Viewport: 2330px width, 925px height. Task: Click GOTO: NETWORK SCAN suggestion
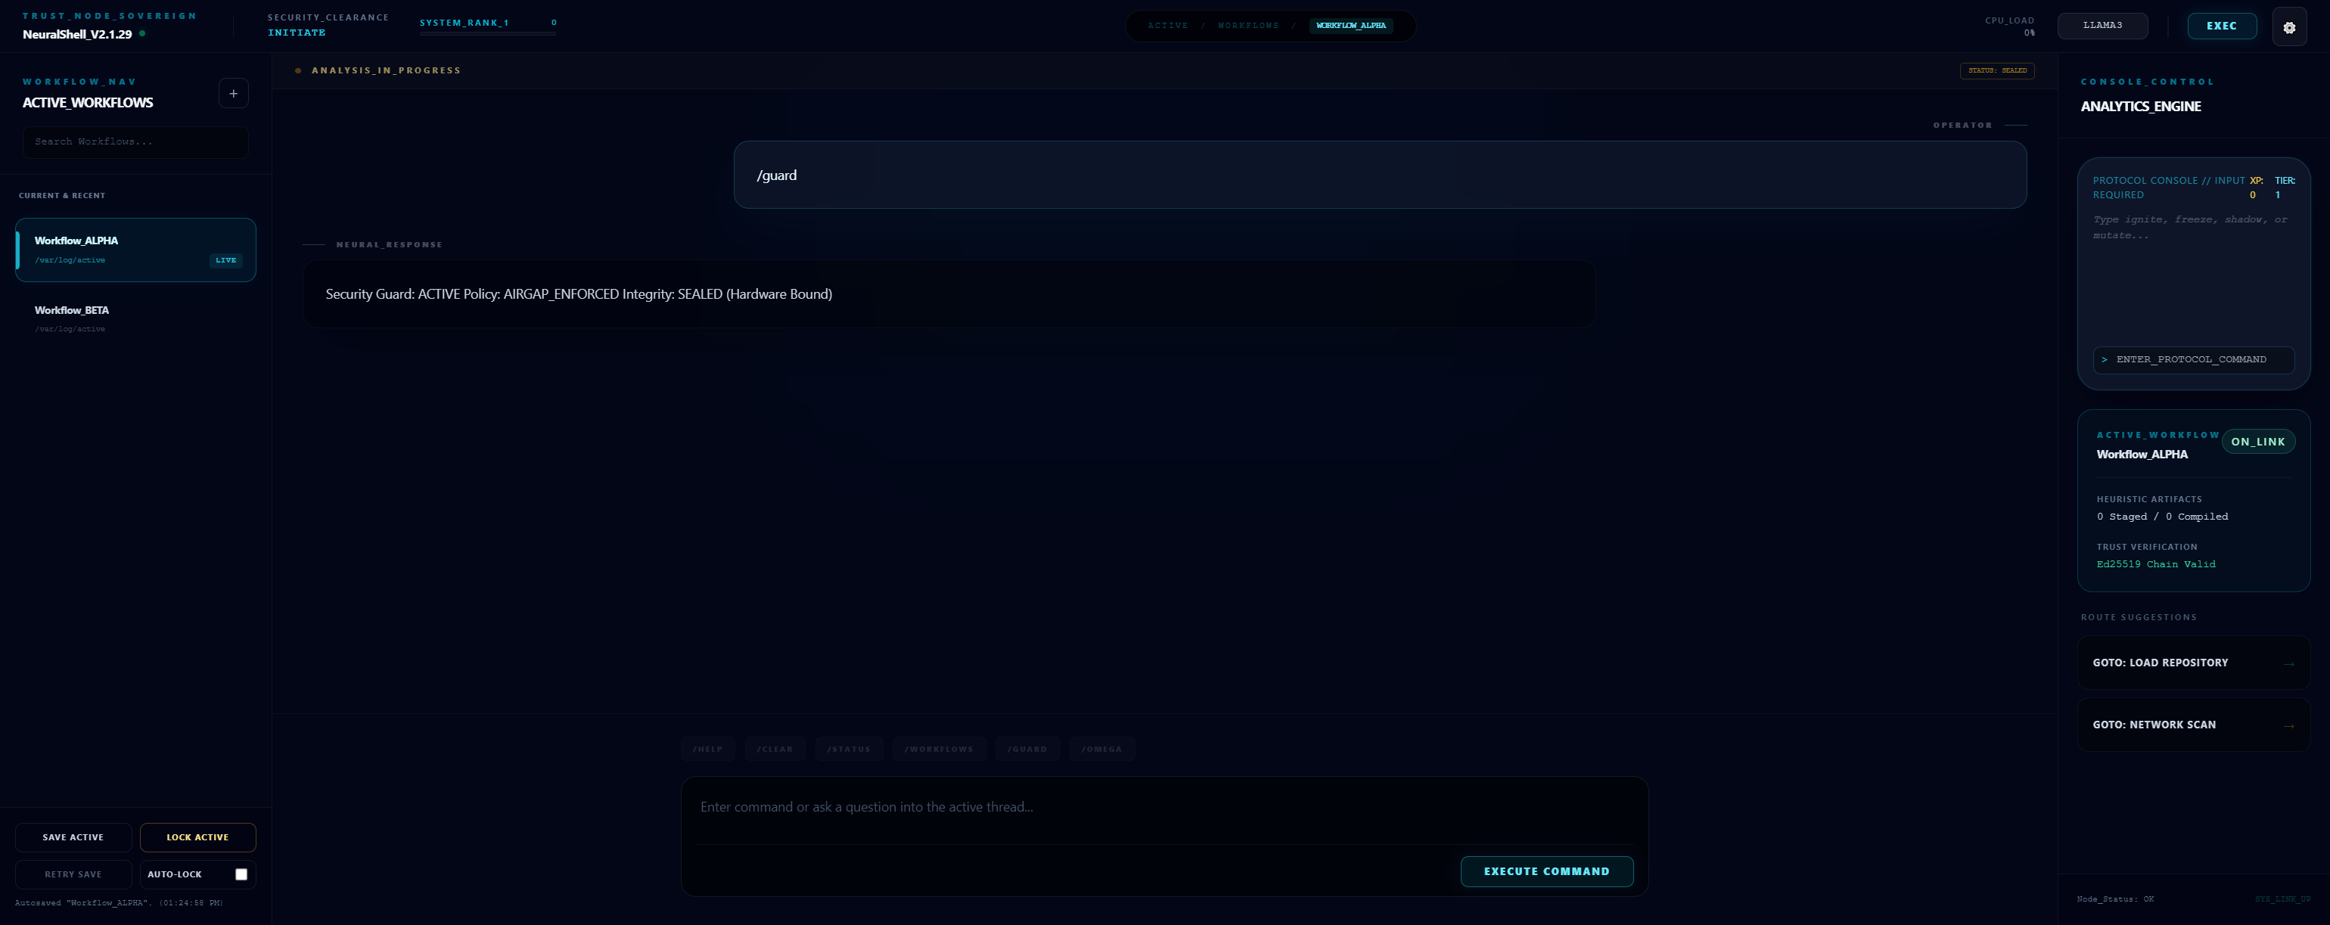(2193, 725)
